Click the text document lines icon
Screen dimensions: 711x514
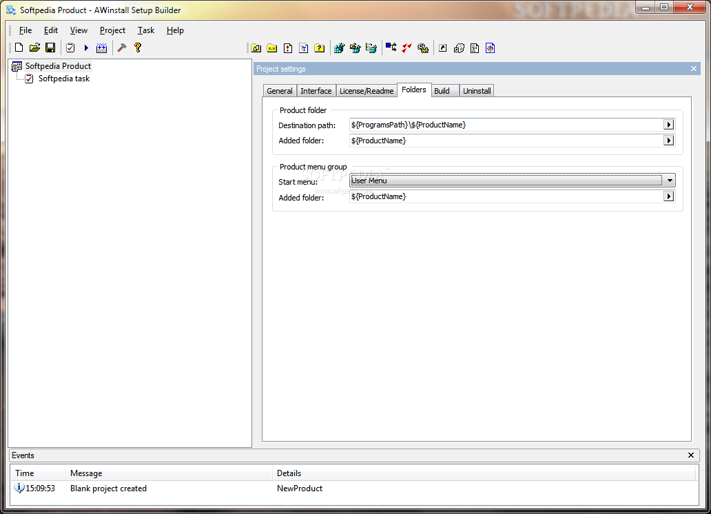[475, 48]
